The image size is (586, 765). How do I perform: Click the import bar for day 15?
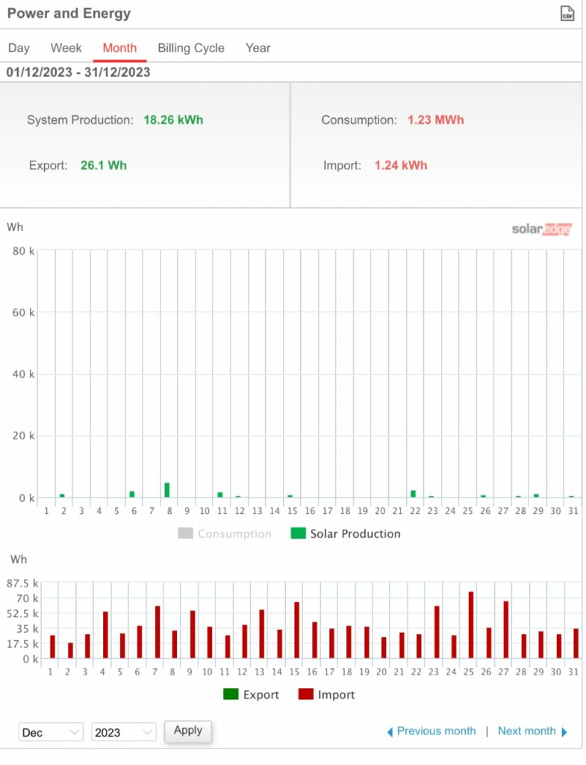[296, 631]
